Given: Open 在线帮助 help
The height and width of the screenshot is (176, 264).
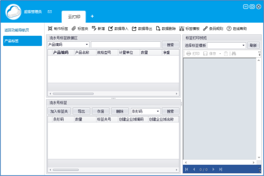Looking at the screenshot, I should click(237, 29).
